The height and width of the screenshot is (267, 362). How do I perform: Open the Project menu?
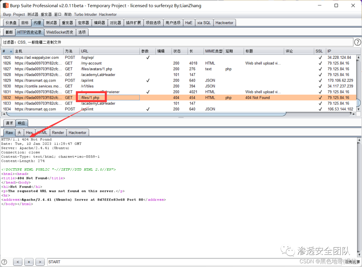19,14
